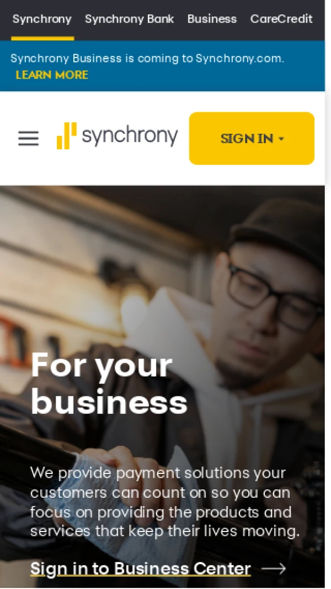Go to the CareCredit tab
331x589 pixels.
pos(281,19)
